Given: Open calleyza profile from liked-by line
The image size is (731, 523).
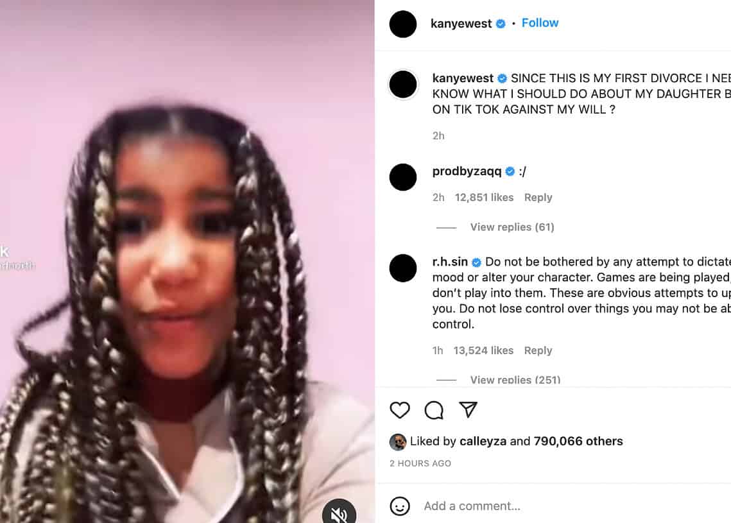Looking at the screenshot, I should pyautogui.click(x=483, y=441).
